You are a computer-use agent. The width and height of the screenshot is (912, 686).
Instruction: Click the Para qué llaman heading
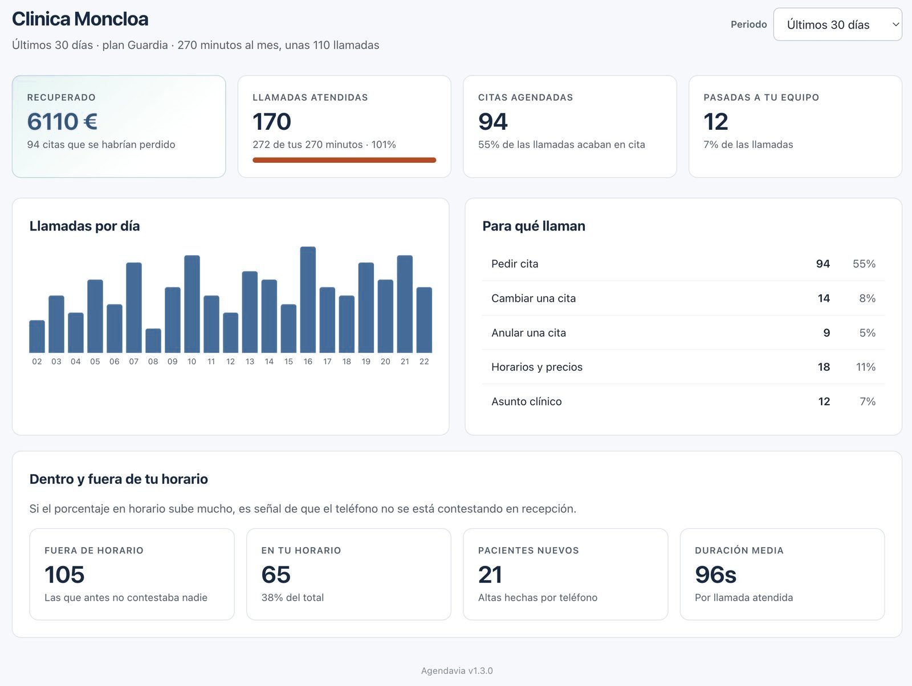coord(534,226)
